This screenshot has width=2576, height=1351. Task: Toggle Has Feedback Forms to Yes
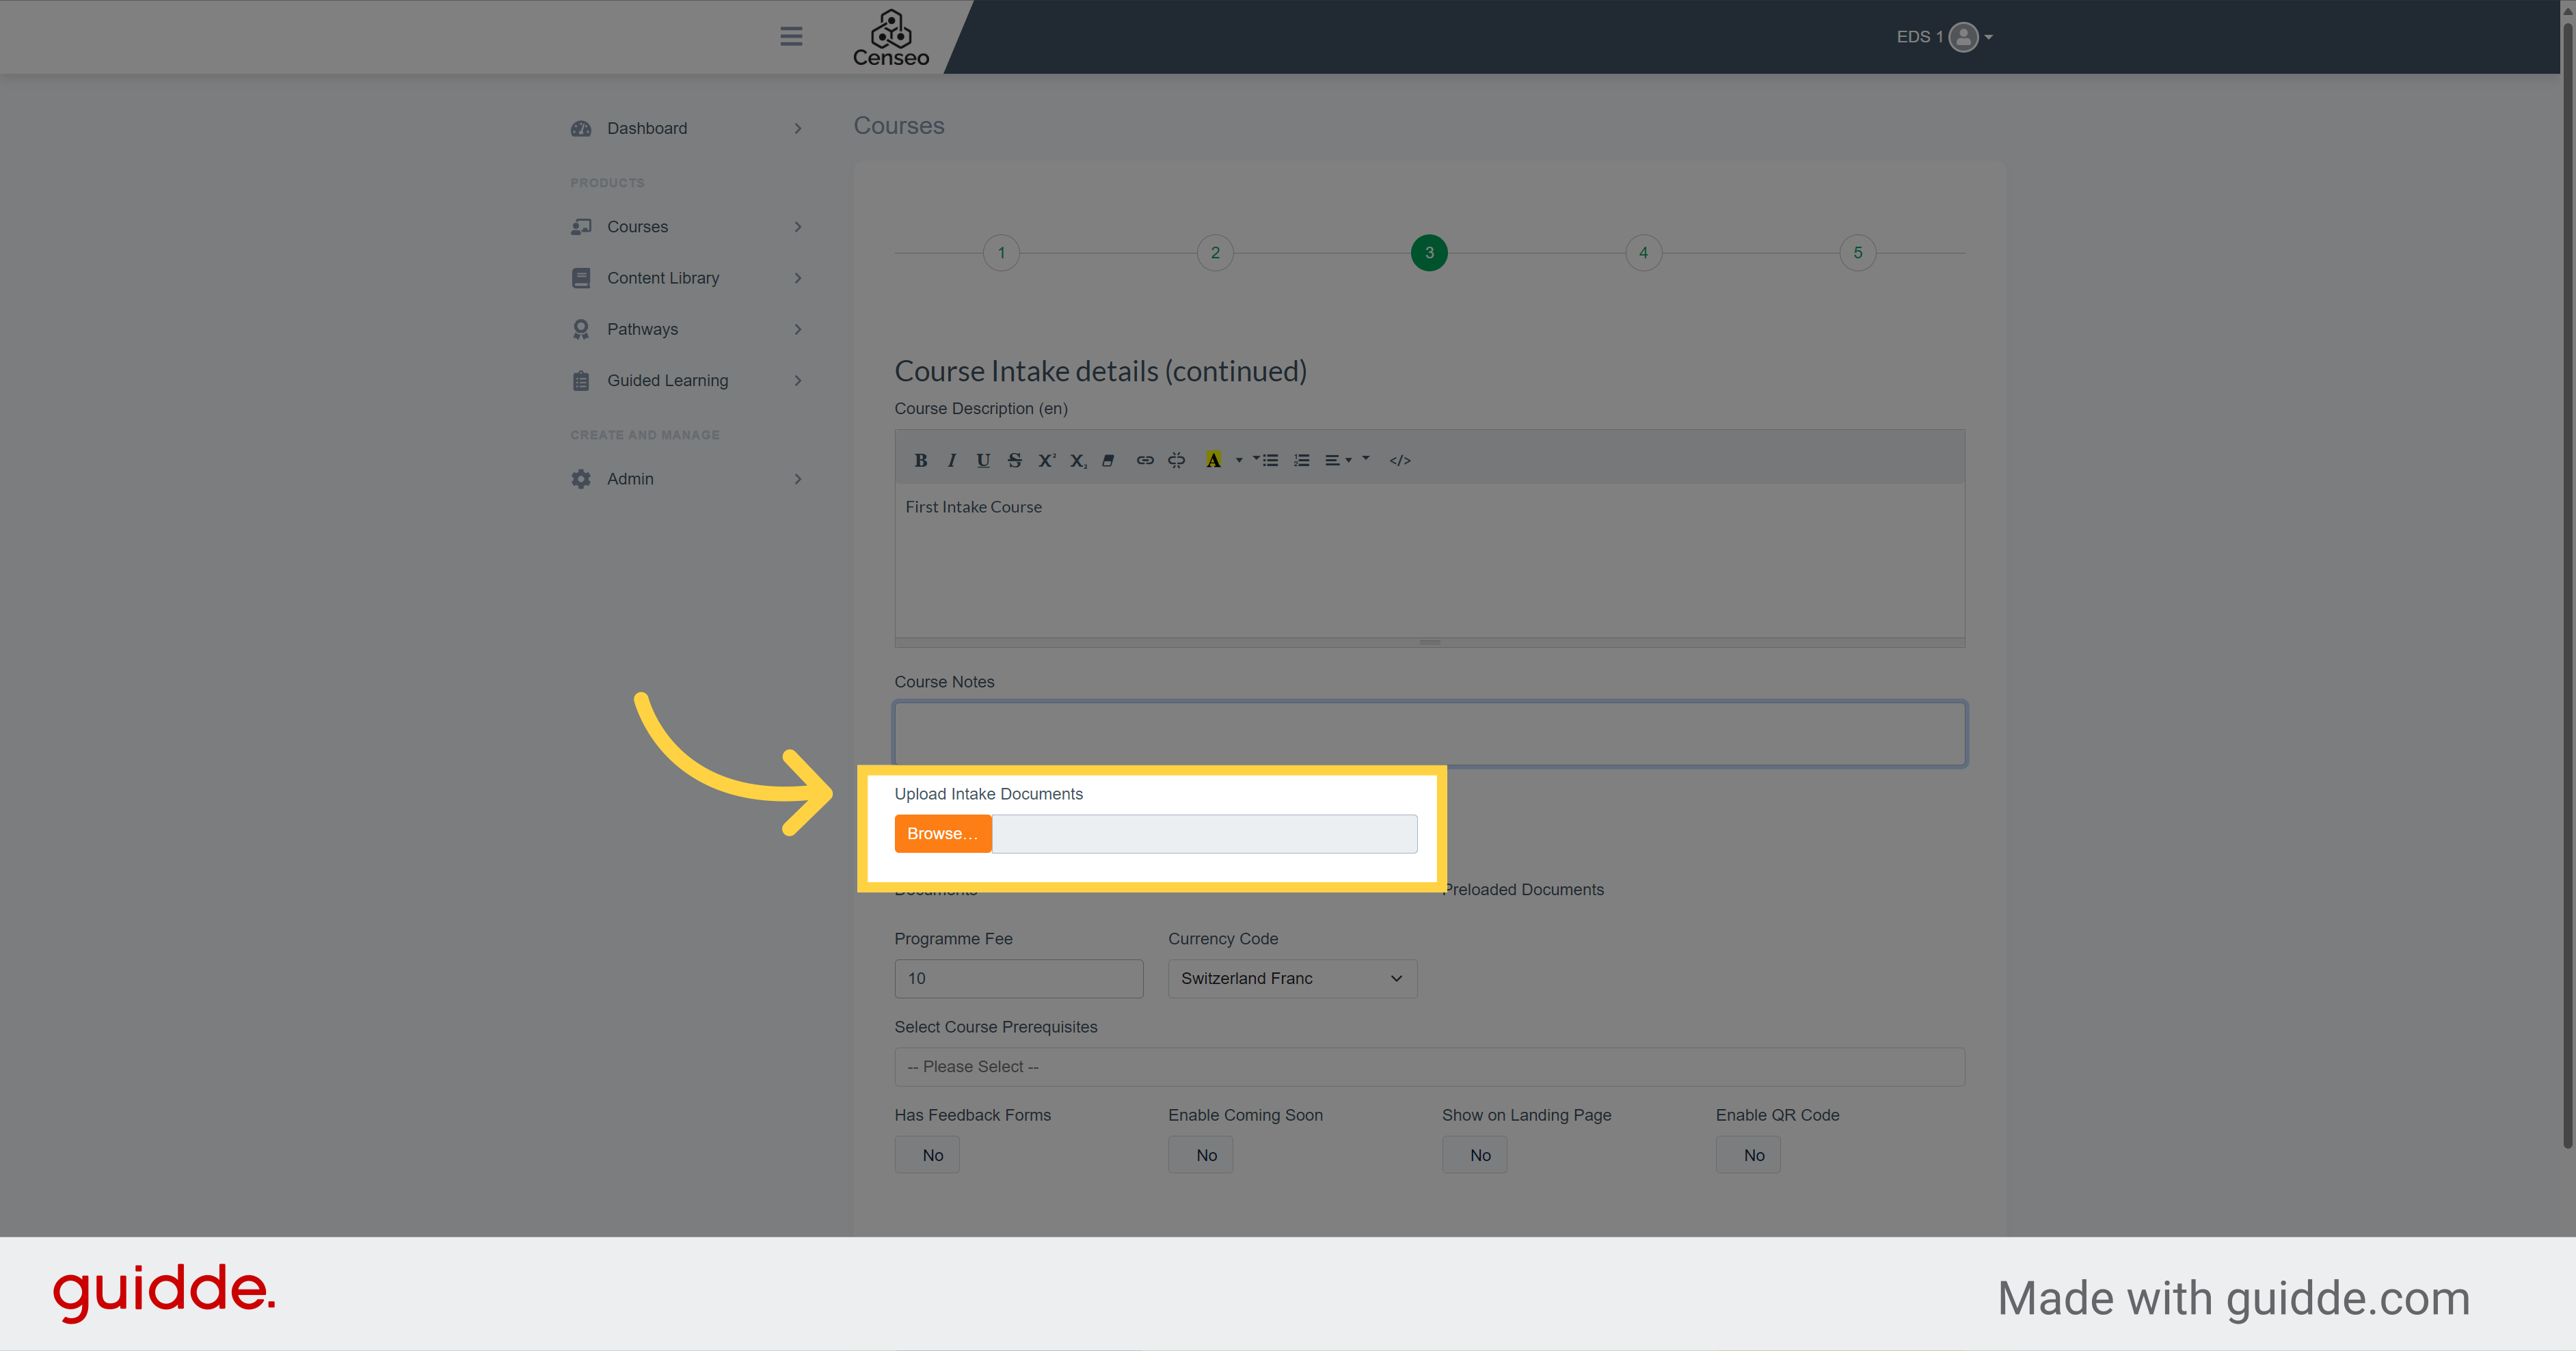tap(930, 1155)
